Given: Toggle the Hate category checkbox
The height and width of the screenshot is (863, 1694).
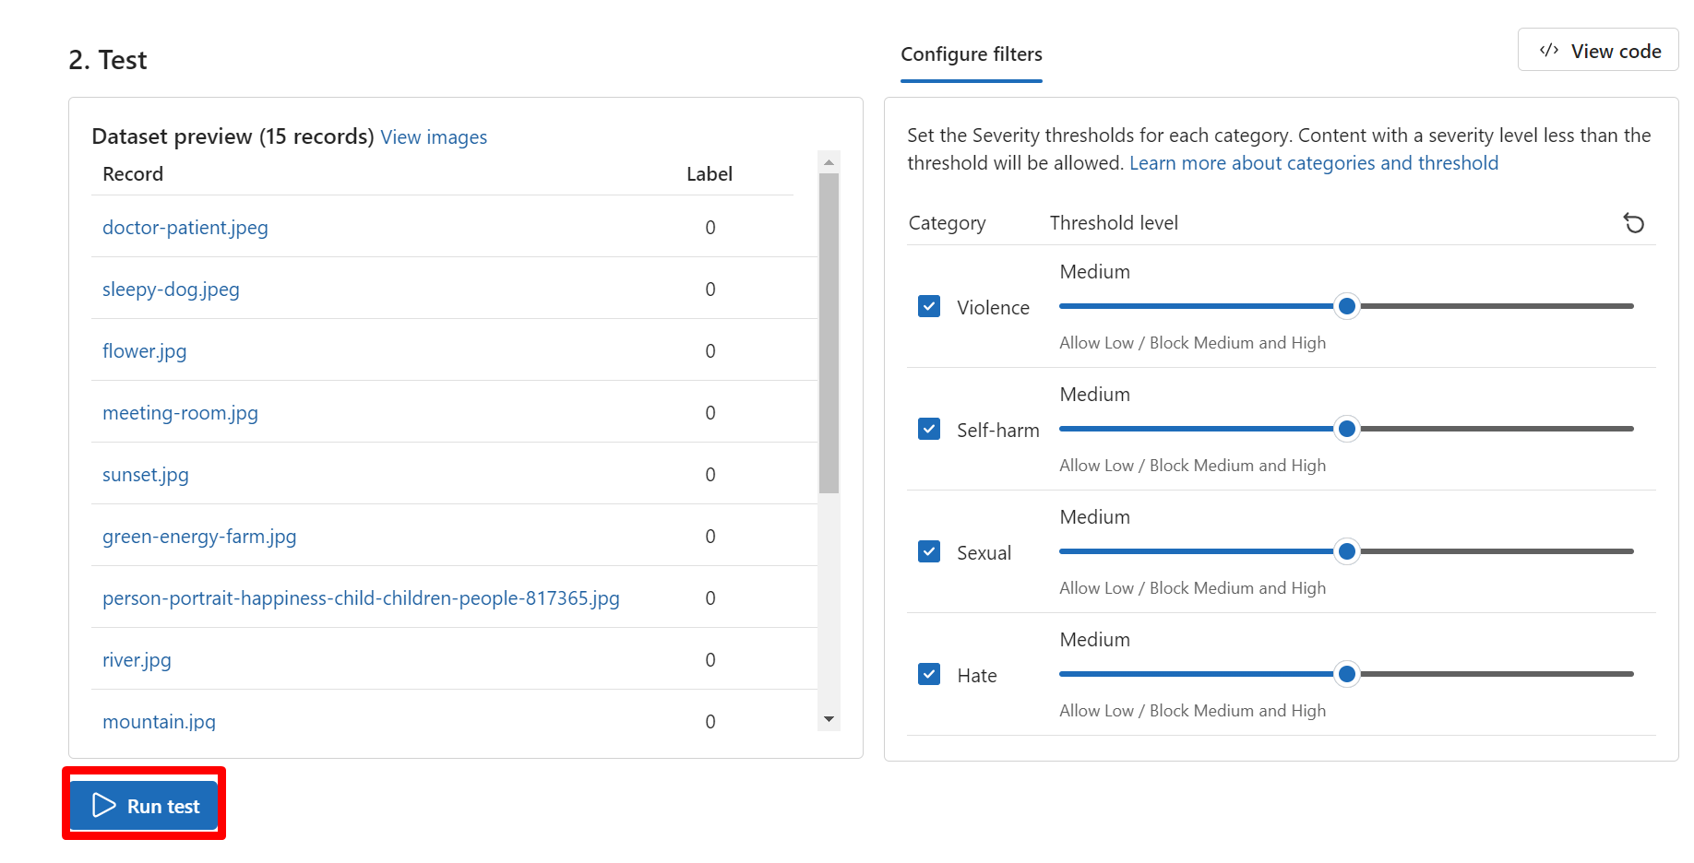Looking at the screenshot, I should 929,674.
